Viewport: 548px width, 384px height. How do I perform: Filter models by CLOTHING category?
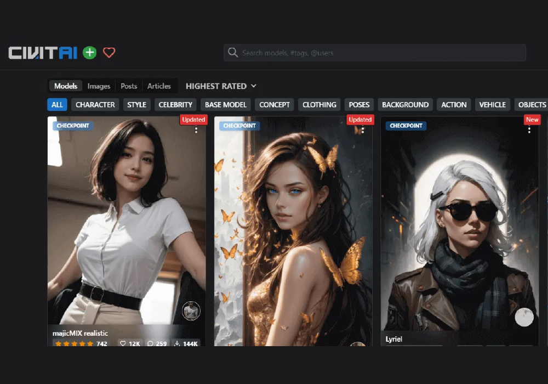(x=319, y=105)
